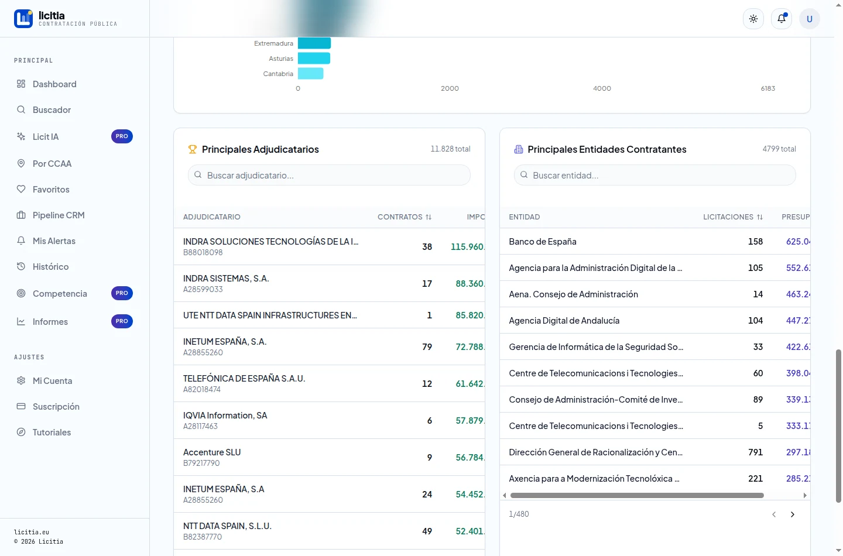Open Histórico label in sidebar
This screenshot has width=843, height=556.
pyautogui.click(x=50, y=267)
